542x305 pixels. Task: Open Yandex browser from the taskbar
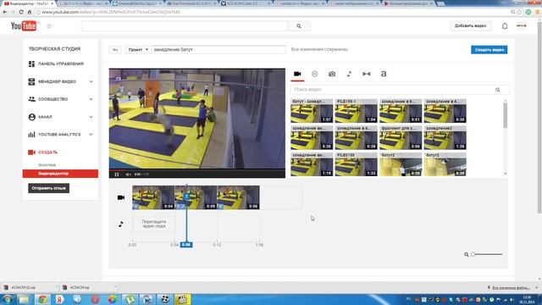(x=59, y=299)
